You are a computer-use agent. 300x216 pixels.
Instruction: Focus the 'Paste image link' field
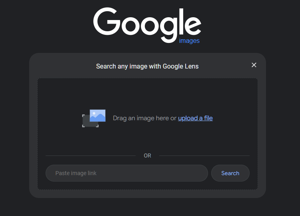(x=127, y=173)
